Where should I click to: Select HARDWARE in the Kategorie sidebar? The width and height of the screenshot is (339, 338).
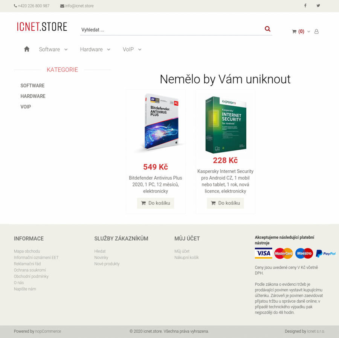33,96
